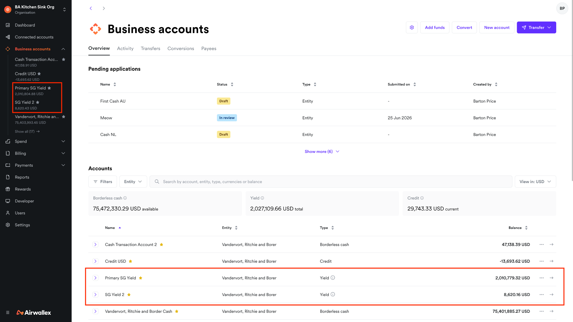Click the accounts search field

331,182
